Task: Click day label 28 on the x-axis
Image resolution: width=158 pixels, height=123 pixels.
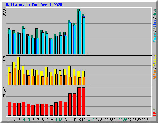Action: [134, 120]
